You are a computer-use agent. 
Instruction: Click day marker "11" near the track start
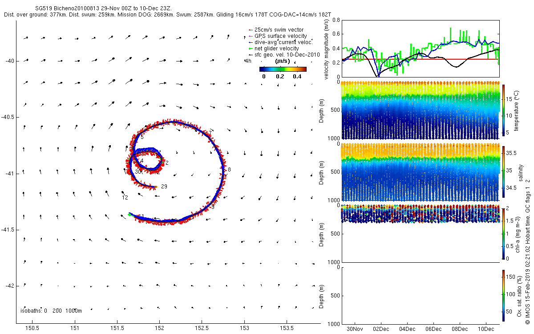click(x=141, y=216)
